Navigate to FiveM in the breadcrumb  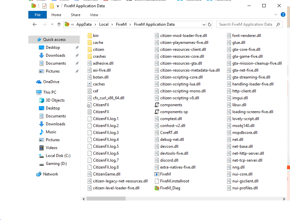click(x=121, y=24)
